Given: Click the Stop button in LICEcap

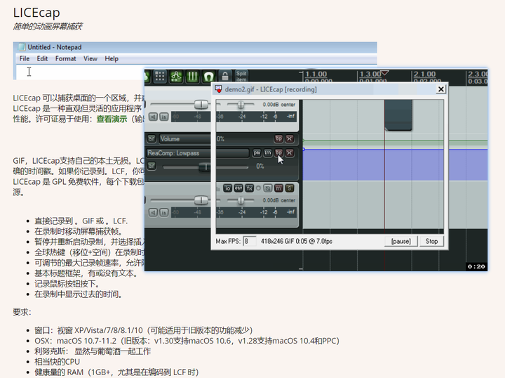Looking at the screenshot, I should point(431,241).
